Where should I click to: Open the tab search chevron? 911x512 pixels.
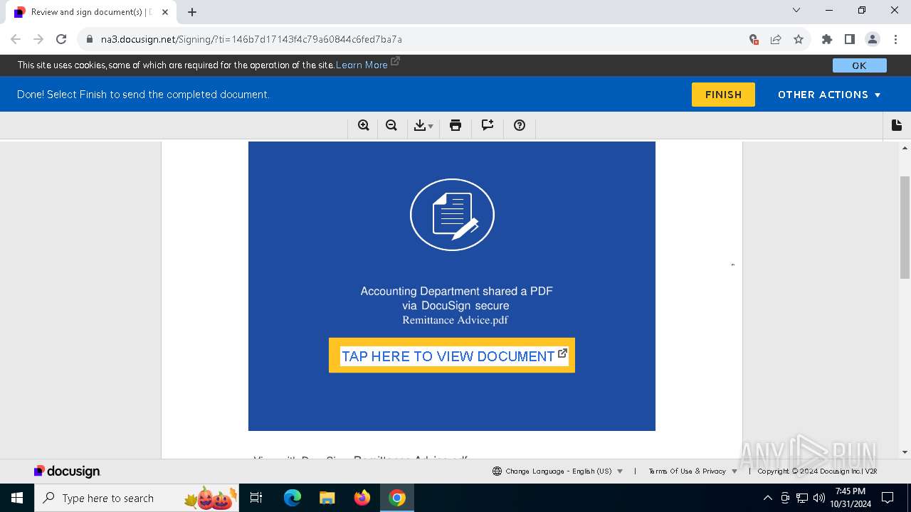[796, 10]
